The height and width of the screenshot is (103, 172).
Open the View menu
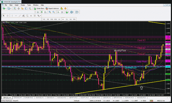11,5
